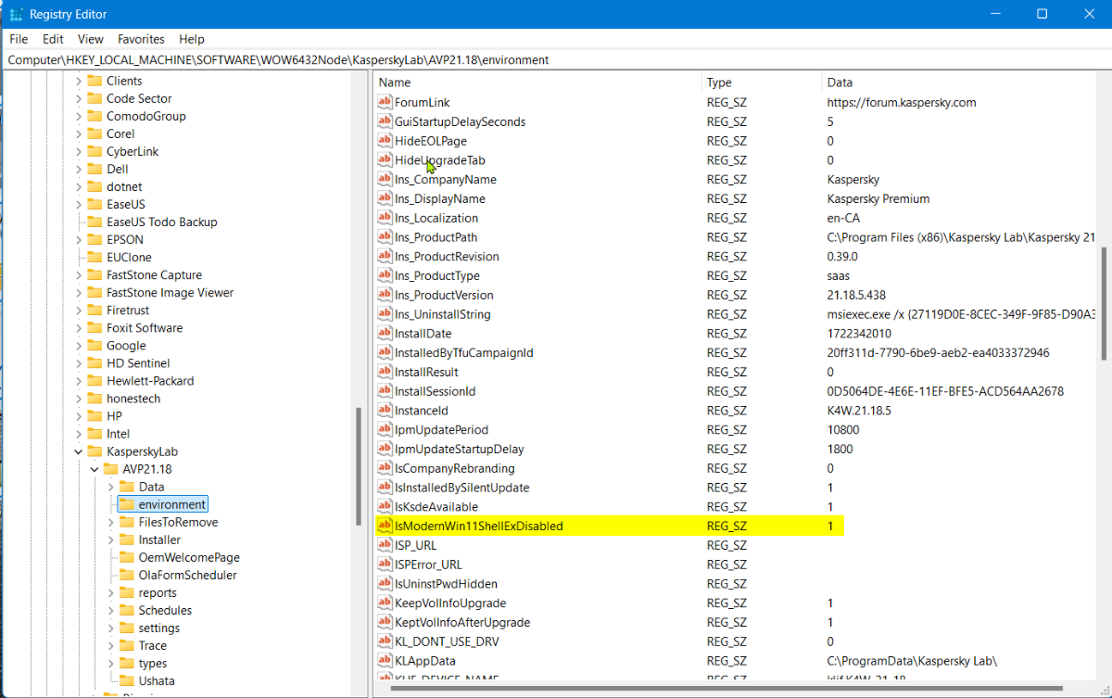Select the Installer key in tree
The image size is (1112, 698).
[159, 539]
